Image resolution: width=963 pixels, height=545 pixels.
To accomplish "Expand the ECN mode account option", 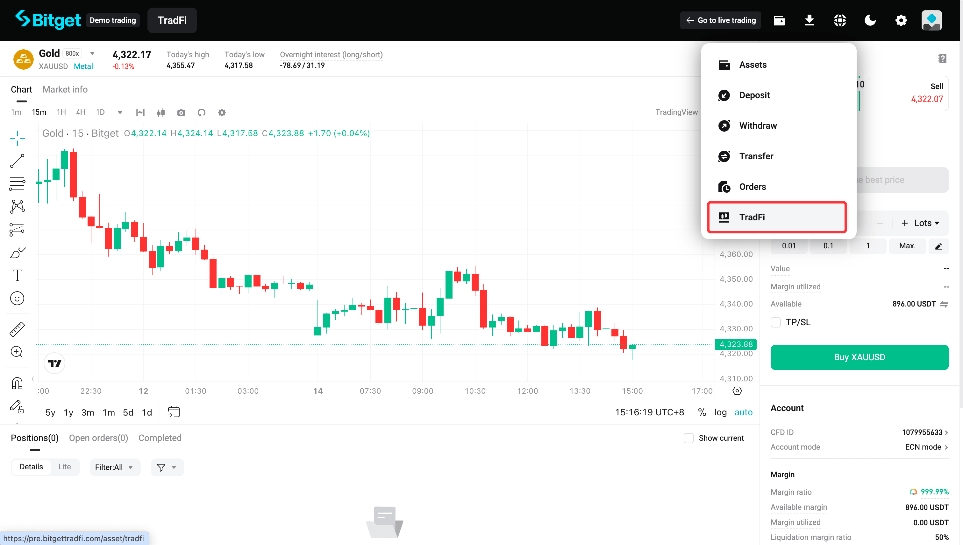I will pyautogui.click(x=926, y=447).
